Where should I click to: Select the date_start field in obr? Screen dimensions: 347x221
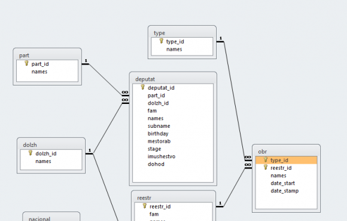(x=282, y=183)
